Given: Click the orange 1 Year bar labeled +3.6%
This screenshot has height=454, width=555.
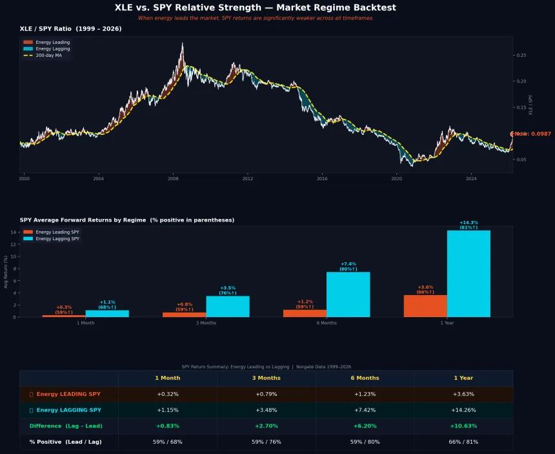Looking at the screenshot, I should pyautogui.click(x=425, y=306).
